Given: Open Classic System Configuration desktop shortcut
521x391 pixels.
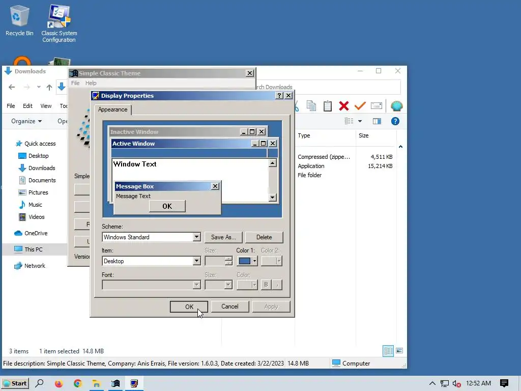Looking at the screenshot, I should coord(59,23).
